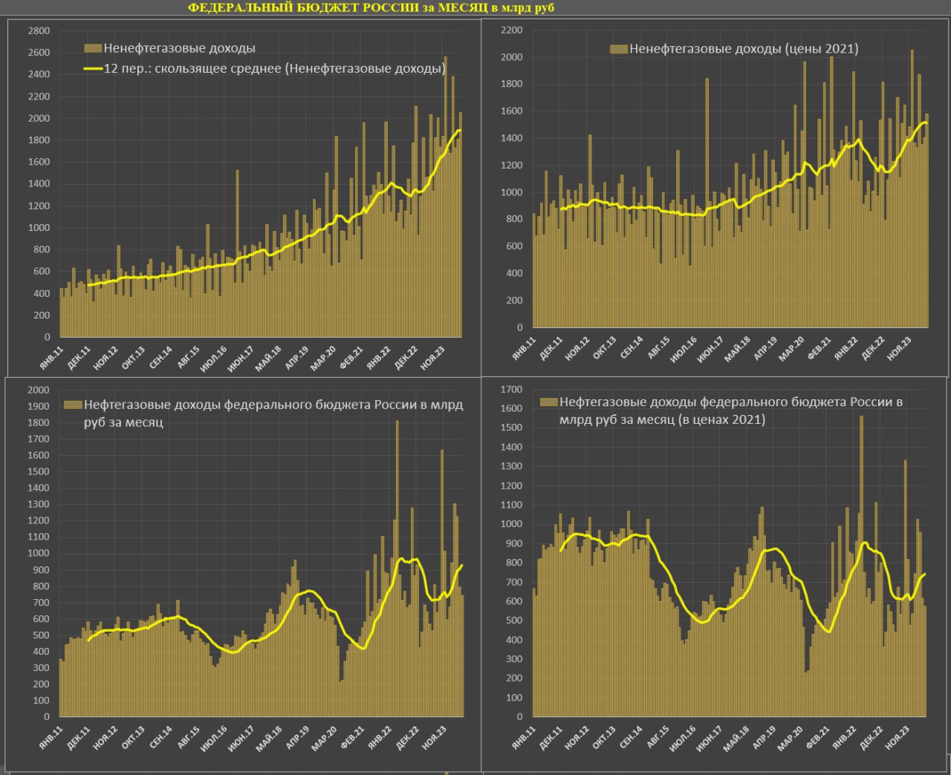The width and height of the screenshot is (951, 775).
Task: Click НОЯ.23 x-axis label in top-right chart
Action: [899, 348]
